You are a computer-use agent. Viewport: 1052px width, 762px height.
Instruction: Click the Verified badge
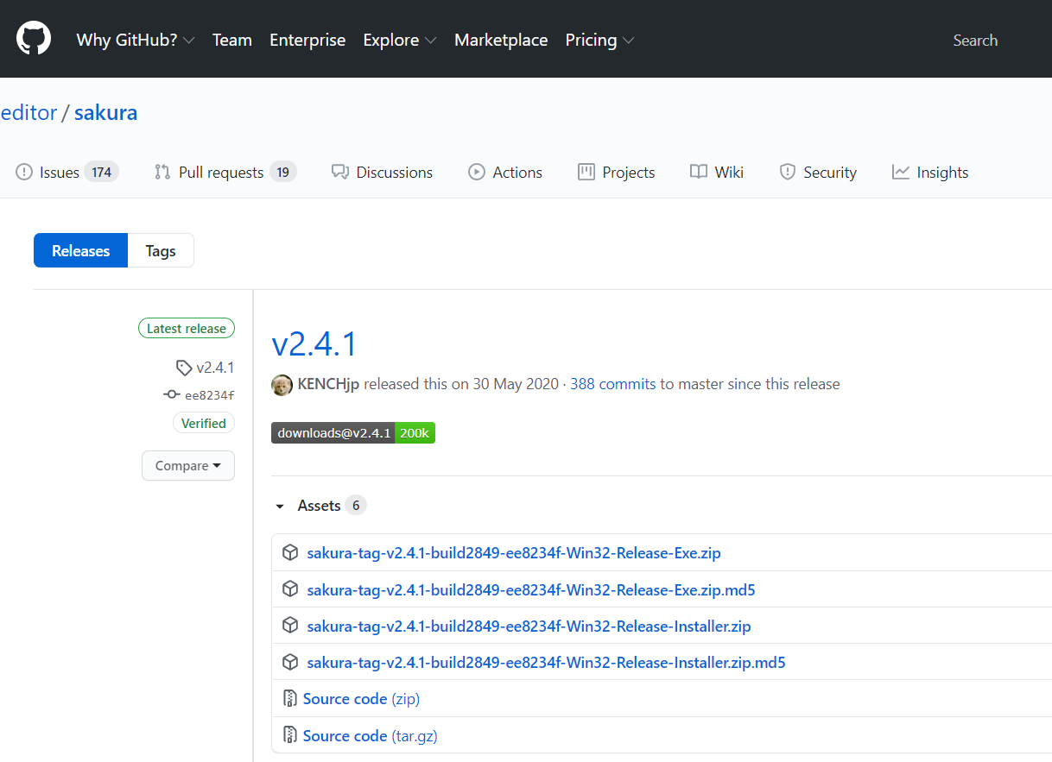pyautogui.click(x=204, y=423)
